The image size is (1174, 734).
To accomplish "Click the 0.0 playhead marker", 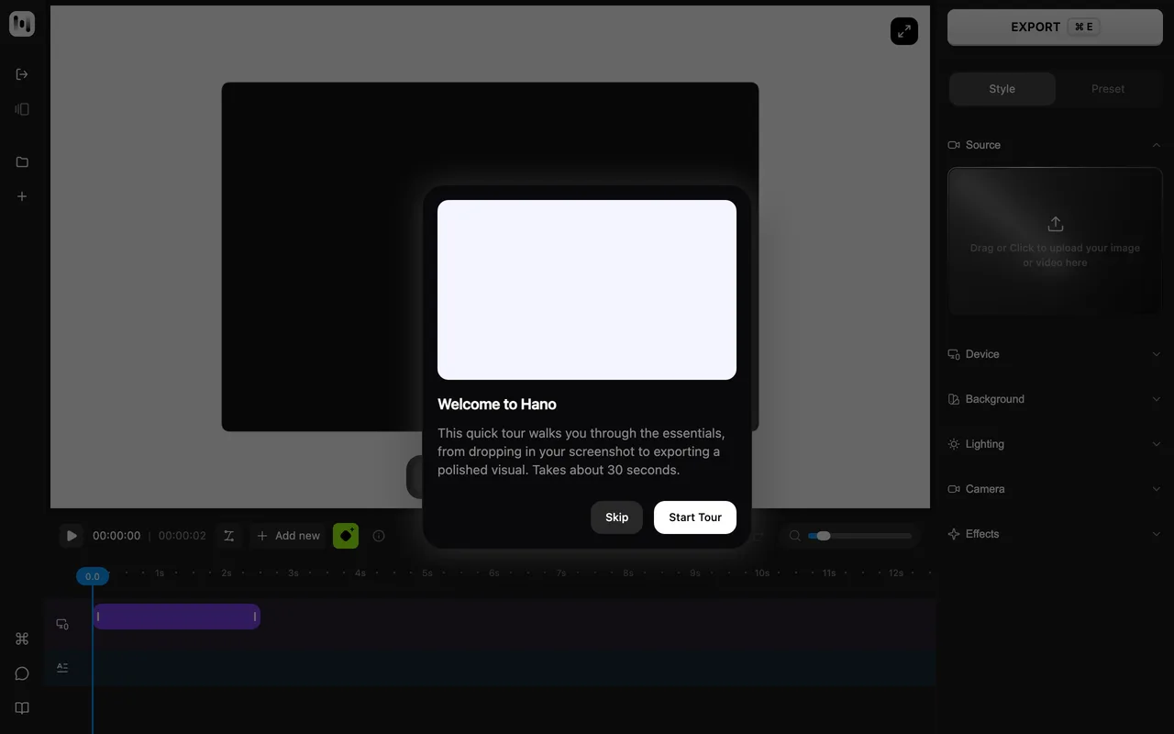I will click(93, 576).
